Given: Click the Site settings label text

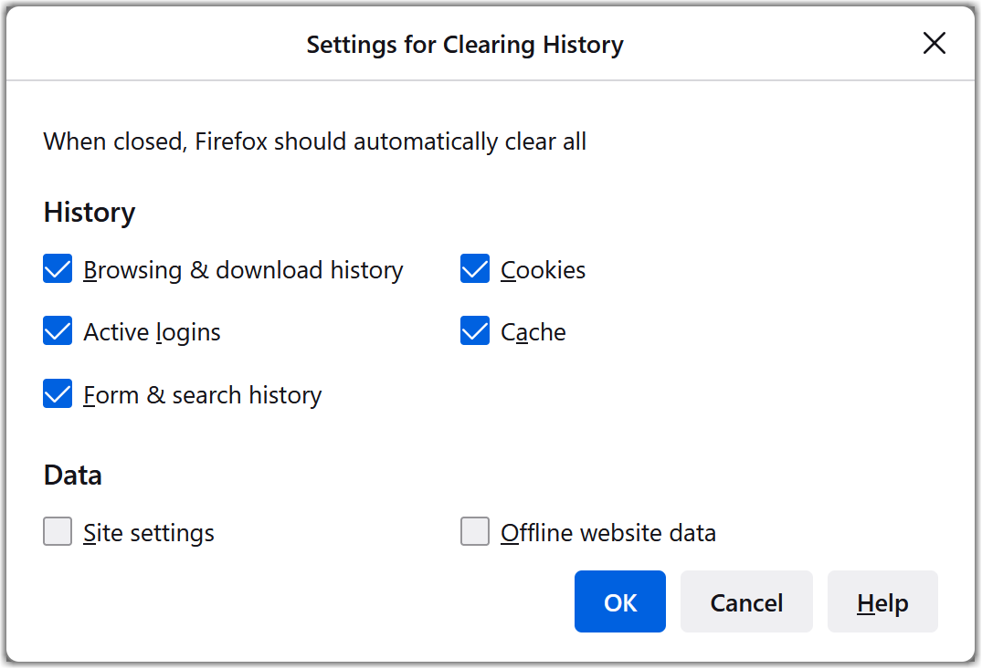Looking at the screenshot, I should pyautogui.click(x=148, y=532).
